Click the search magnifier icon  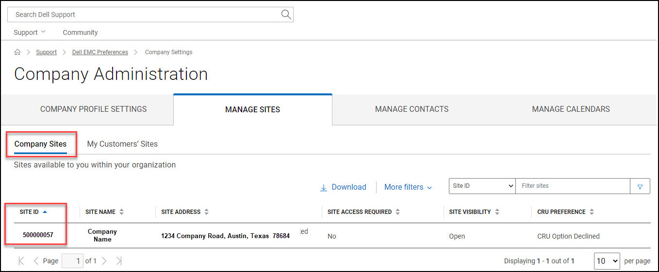pos(286,15)
